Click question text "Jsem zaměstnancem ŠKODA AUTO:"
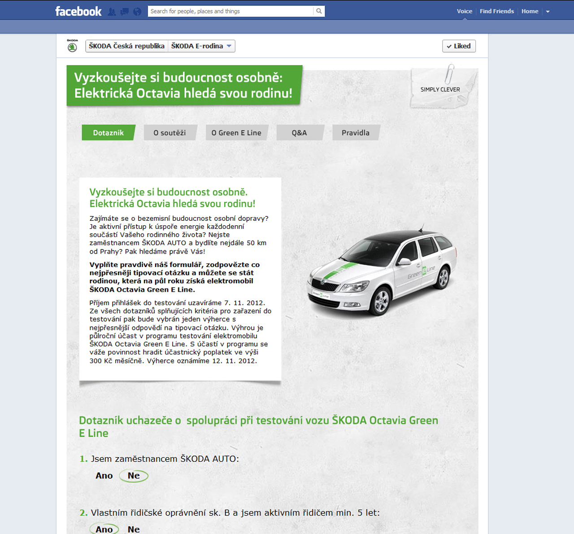 (165, 459)
